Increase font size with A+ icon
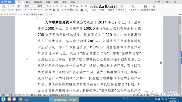The image size is (182, 102). [47, 6]
